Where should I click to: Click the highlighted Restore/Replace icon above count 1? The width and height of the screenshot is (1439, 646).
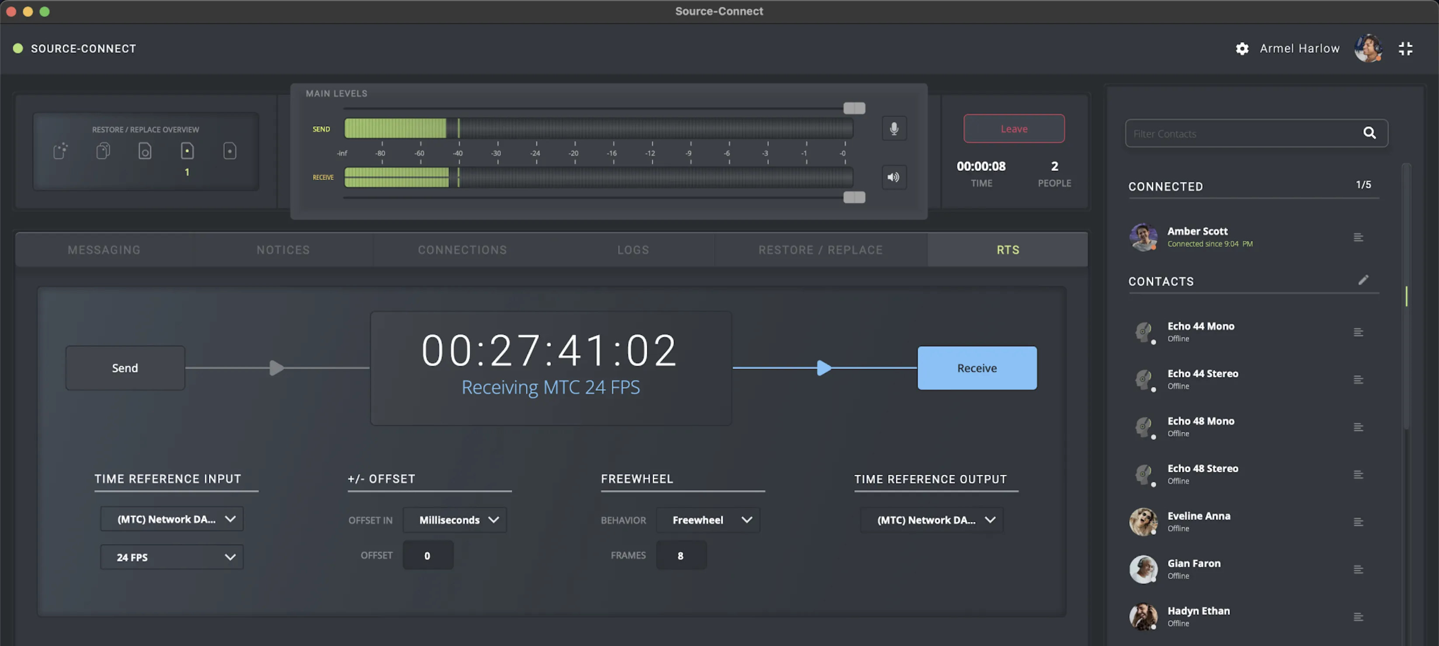click(x=187, y=151)
